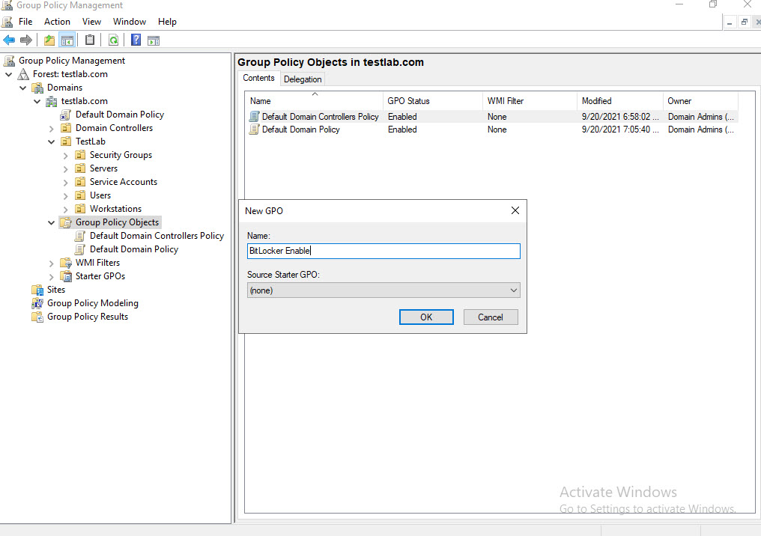Collapse the TestLab organizational unit
761x536 pixels.
click(x=52, y=141)
